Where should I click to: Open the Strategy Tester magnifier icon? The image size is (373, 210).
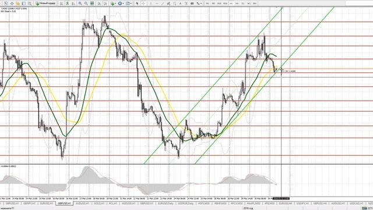click(x=30, y=3)
